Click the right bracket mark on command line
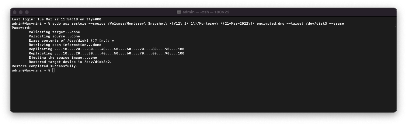The width and height of the screenshot is (407, 125). pos(395,23)
